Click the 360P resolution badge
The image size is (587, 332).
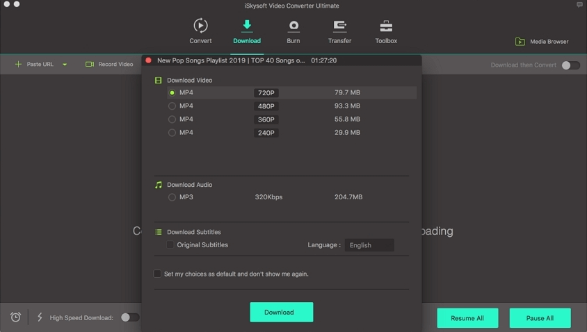coord(266,119)
